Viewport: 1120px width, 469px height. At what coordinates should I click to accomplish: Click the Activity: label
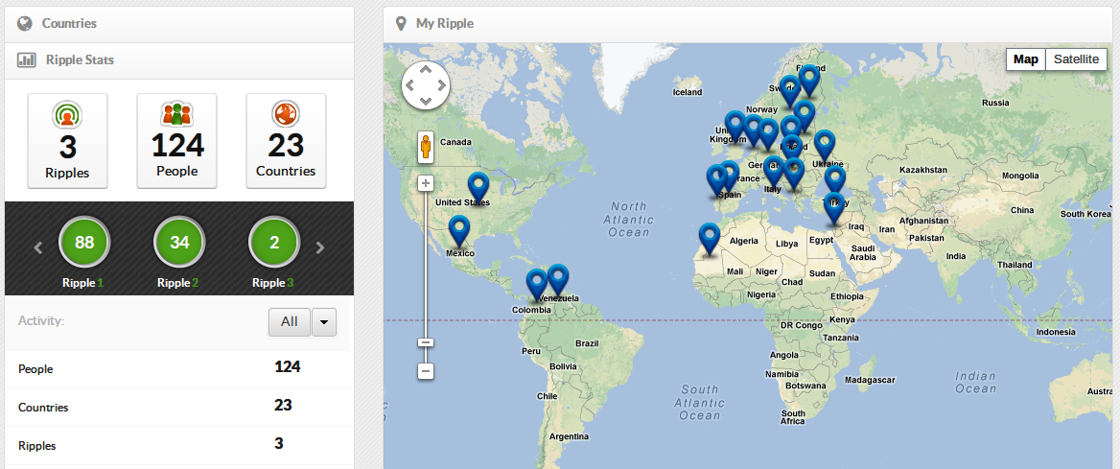pyautogui.click(x=41, y=321)
